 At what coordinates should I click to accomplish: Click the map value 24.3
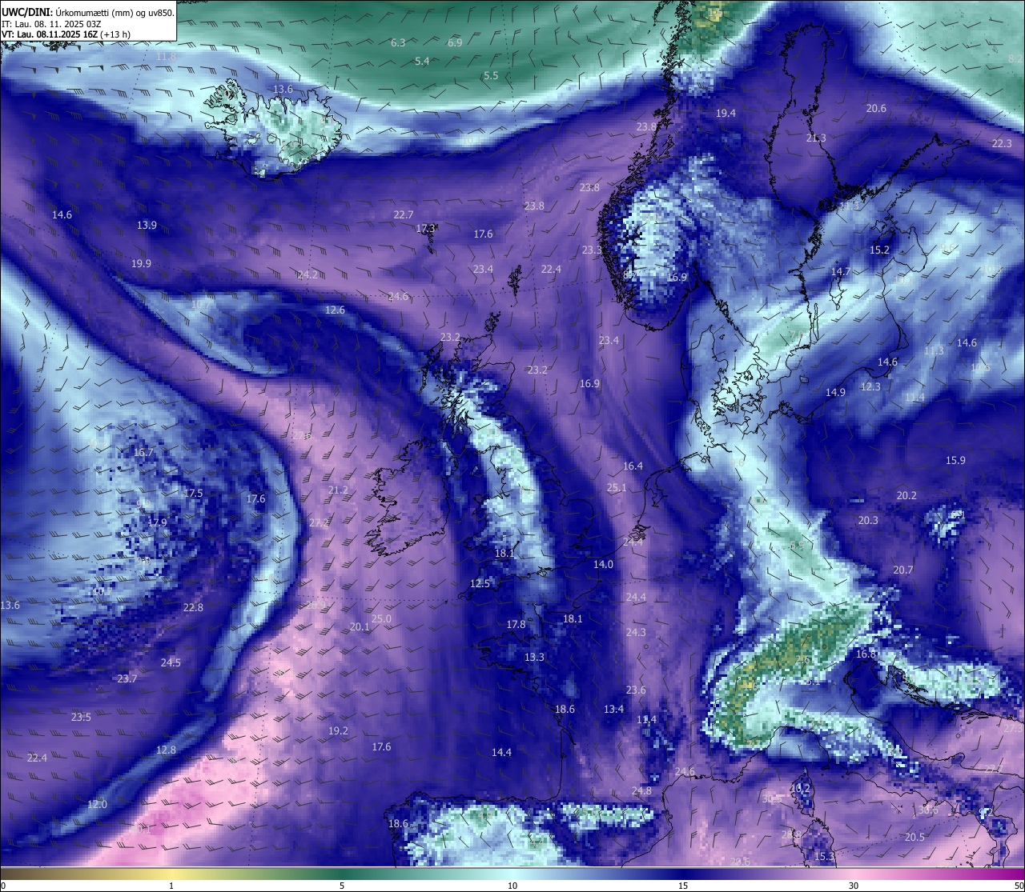(x=636, y=632)
